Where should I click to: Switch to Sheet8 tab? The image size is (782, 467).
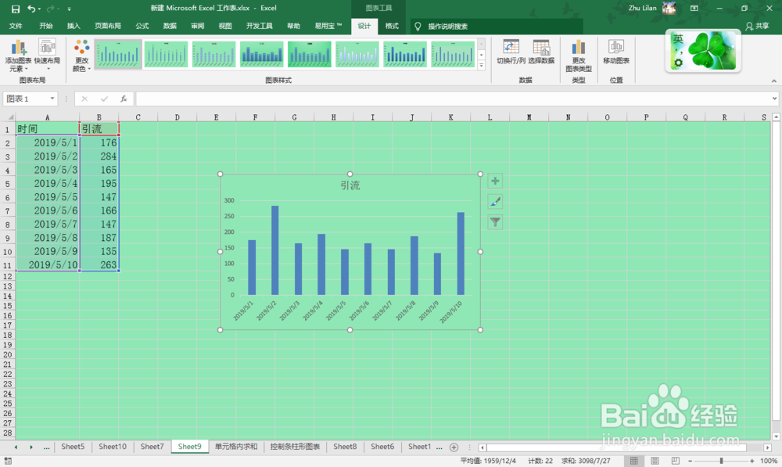pos(345,447)
